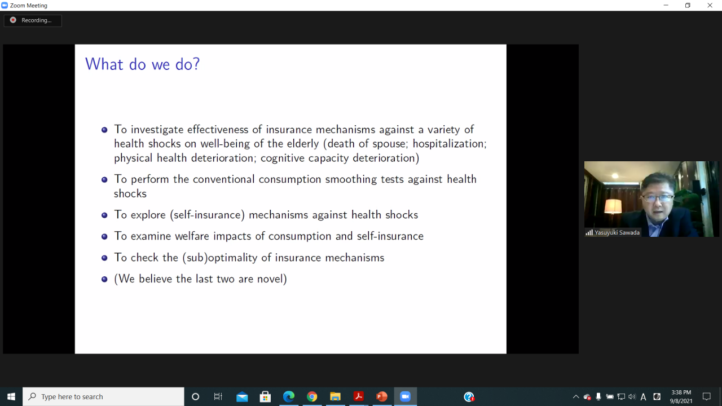This screenshot has height=406, width=722.
Task: Launch Microsoft Edge from taskbar
Action: point(289,396)
